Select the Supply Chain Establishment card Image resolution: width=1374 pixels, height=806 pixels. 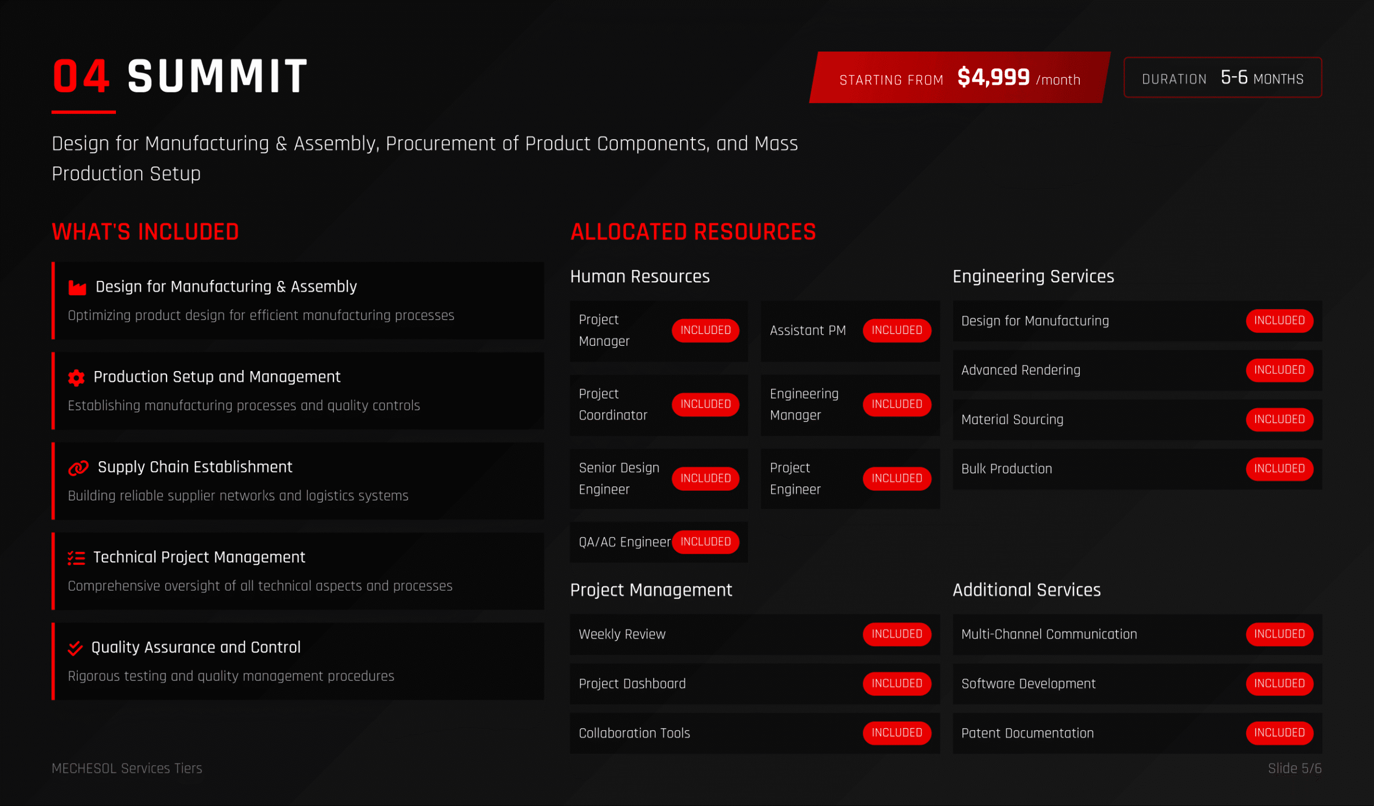(x=298, y=481)
